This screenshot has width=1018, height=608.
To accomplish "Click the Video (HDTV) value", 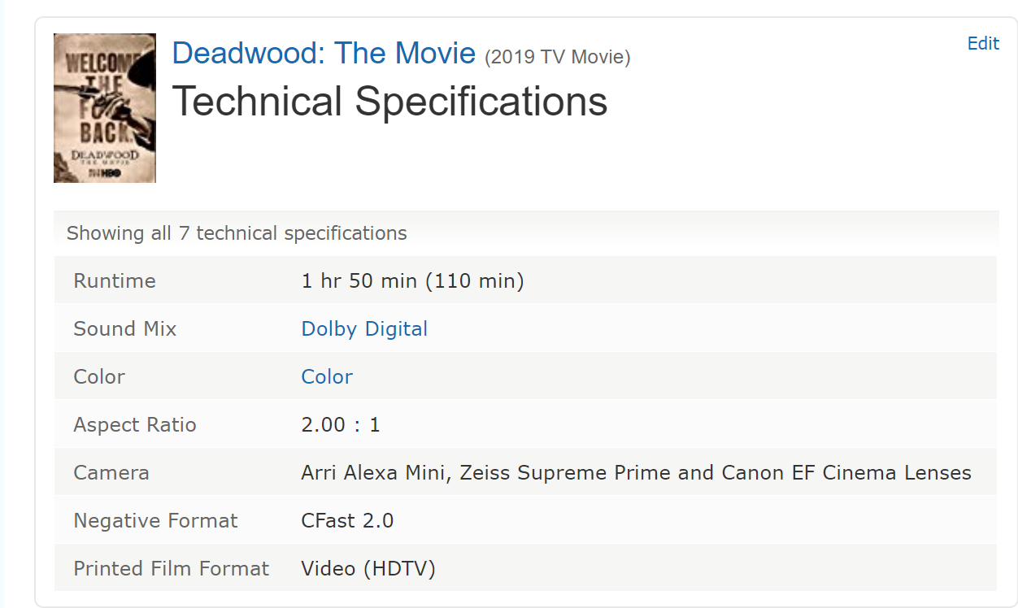I will coord(368,568).
